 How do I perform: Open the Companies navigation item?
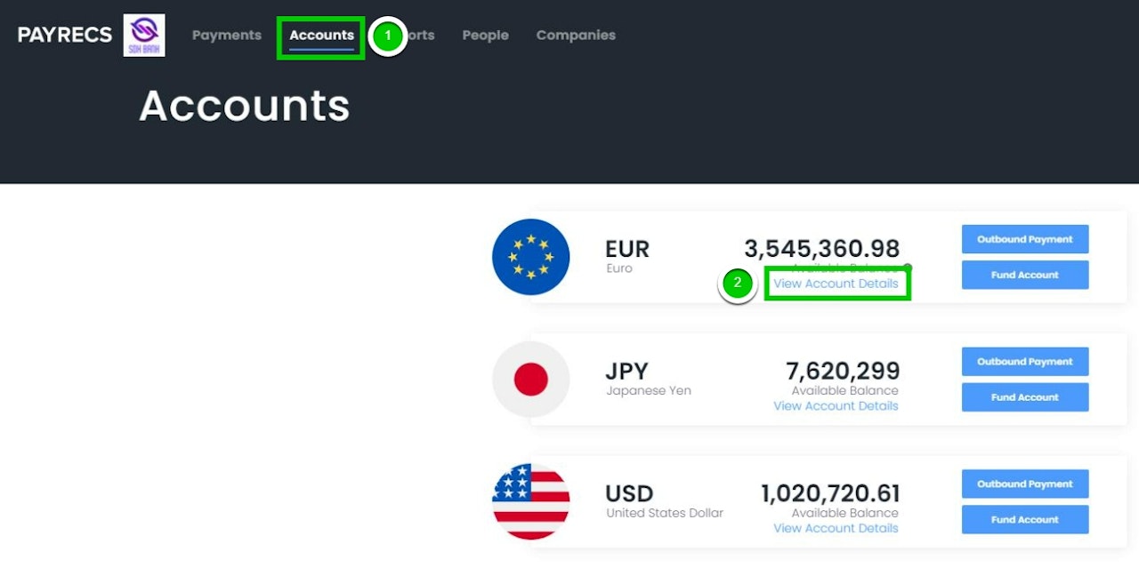coord(576,36)
